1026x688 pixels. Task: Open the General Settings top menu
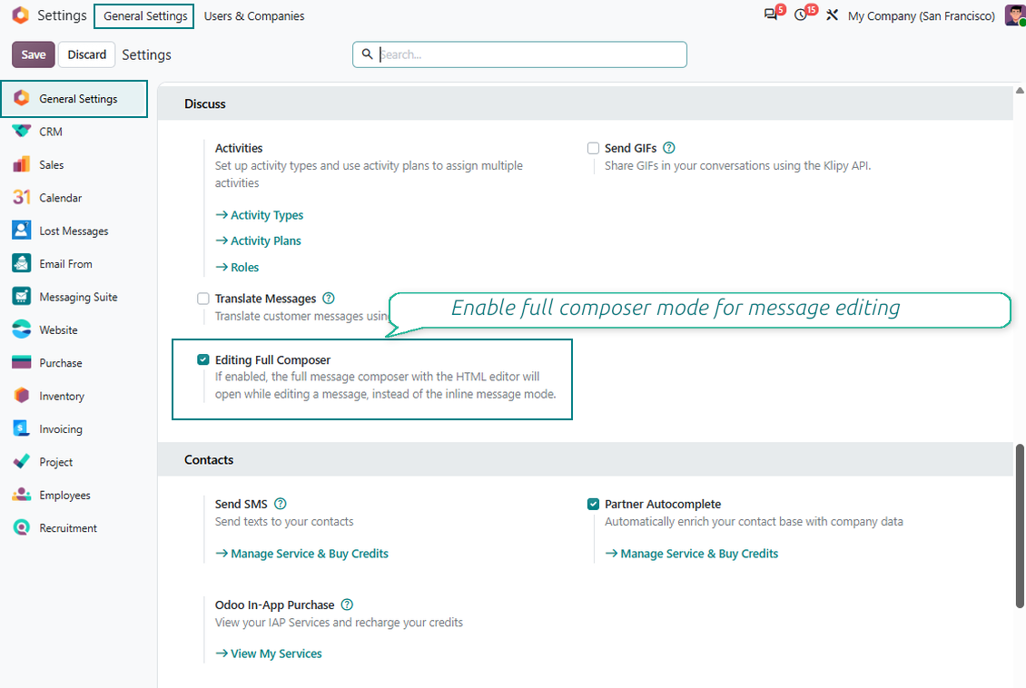tap(144, 15)
